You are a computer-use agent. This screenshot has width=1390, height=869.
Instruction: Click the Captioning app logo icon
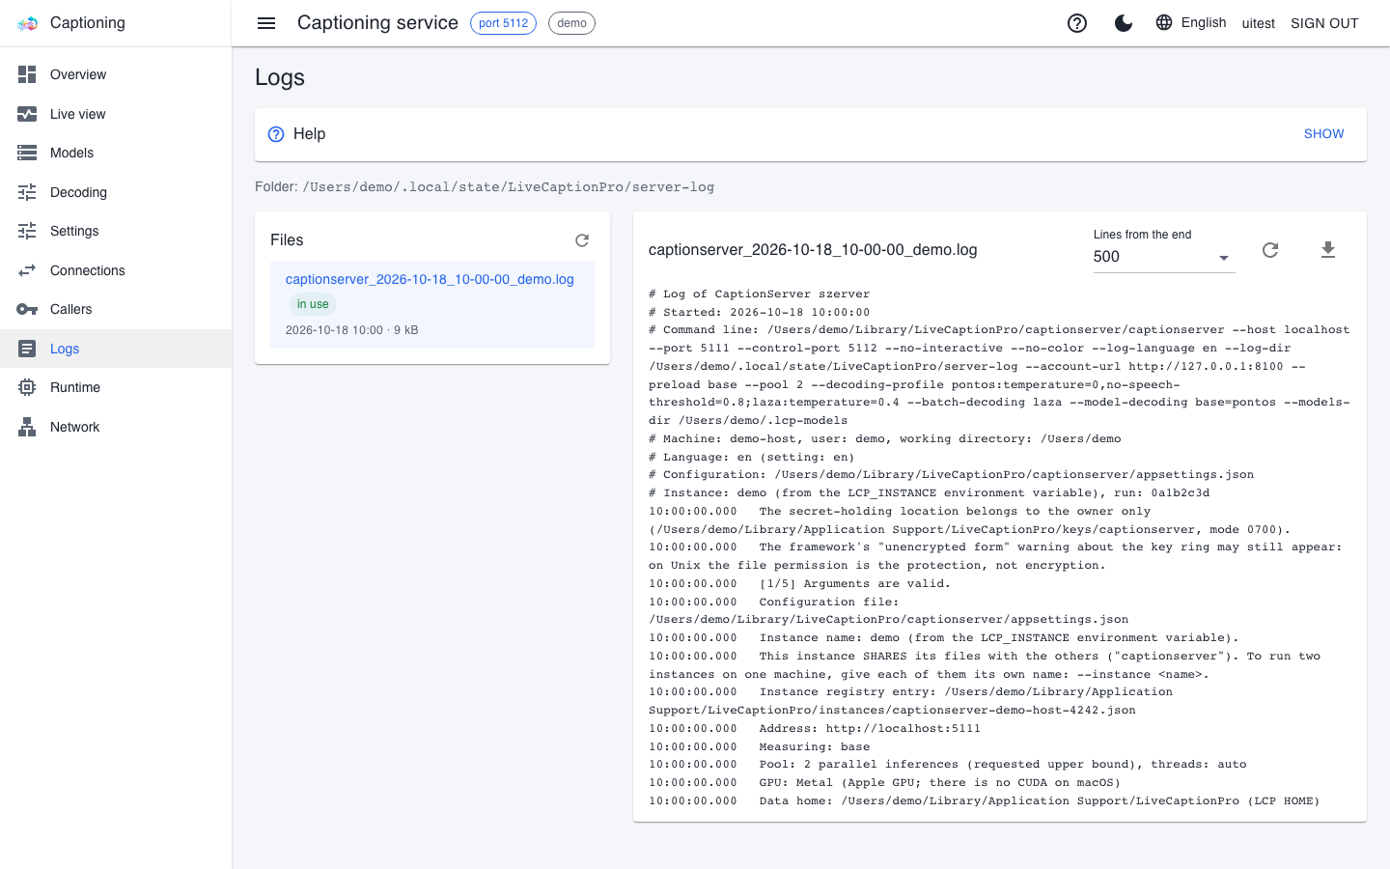28,23
